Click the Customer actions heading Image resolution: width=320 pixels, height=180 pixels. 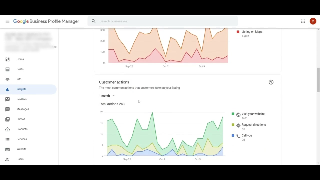pos(114,82)
